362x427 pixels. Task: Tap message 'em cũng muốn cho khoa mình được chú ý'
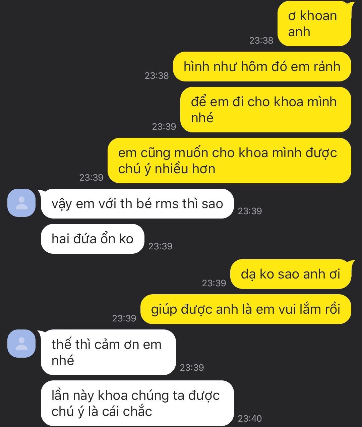229,161
